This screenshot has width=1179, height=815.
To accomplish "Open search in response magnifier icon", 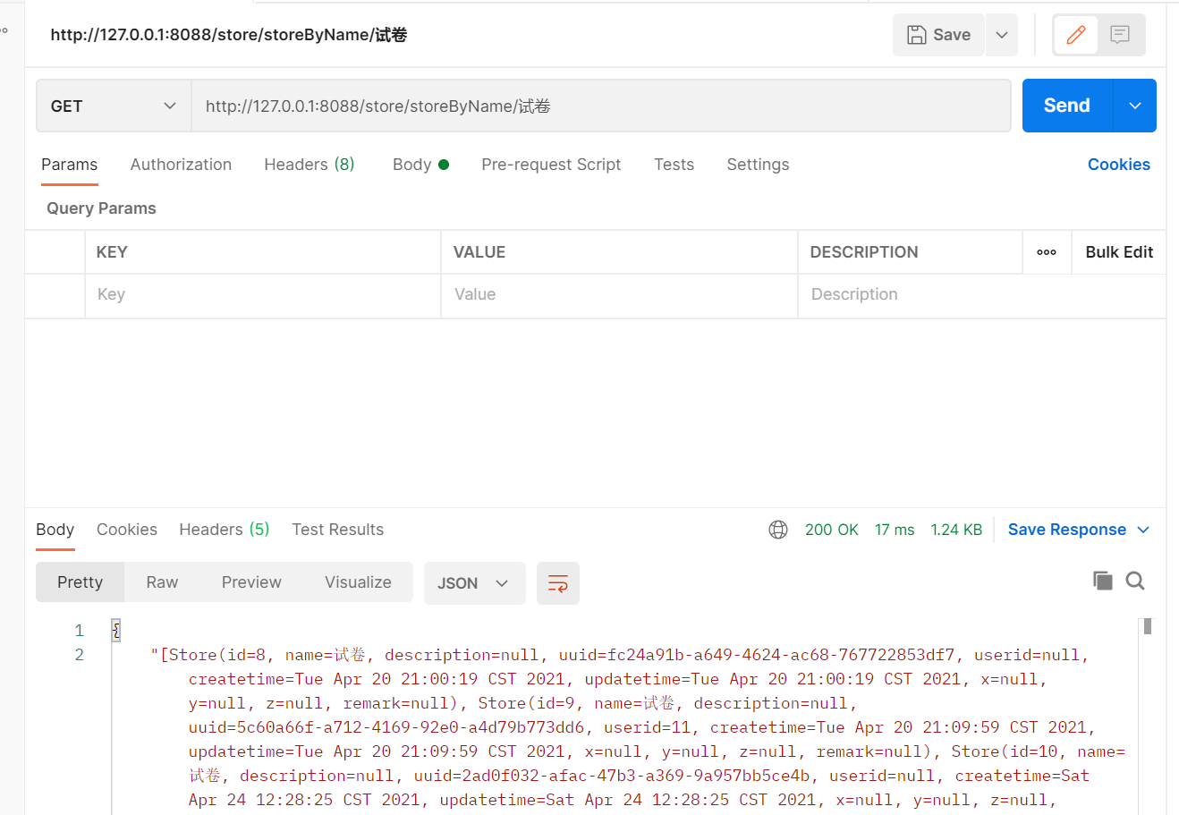I will tap(1135, 582).
